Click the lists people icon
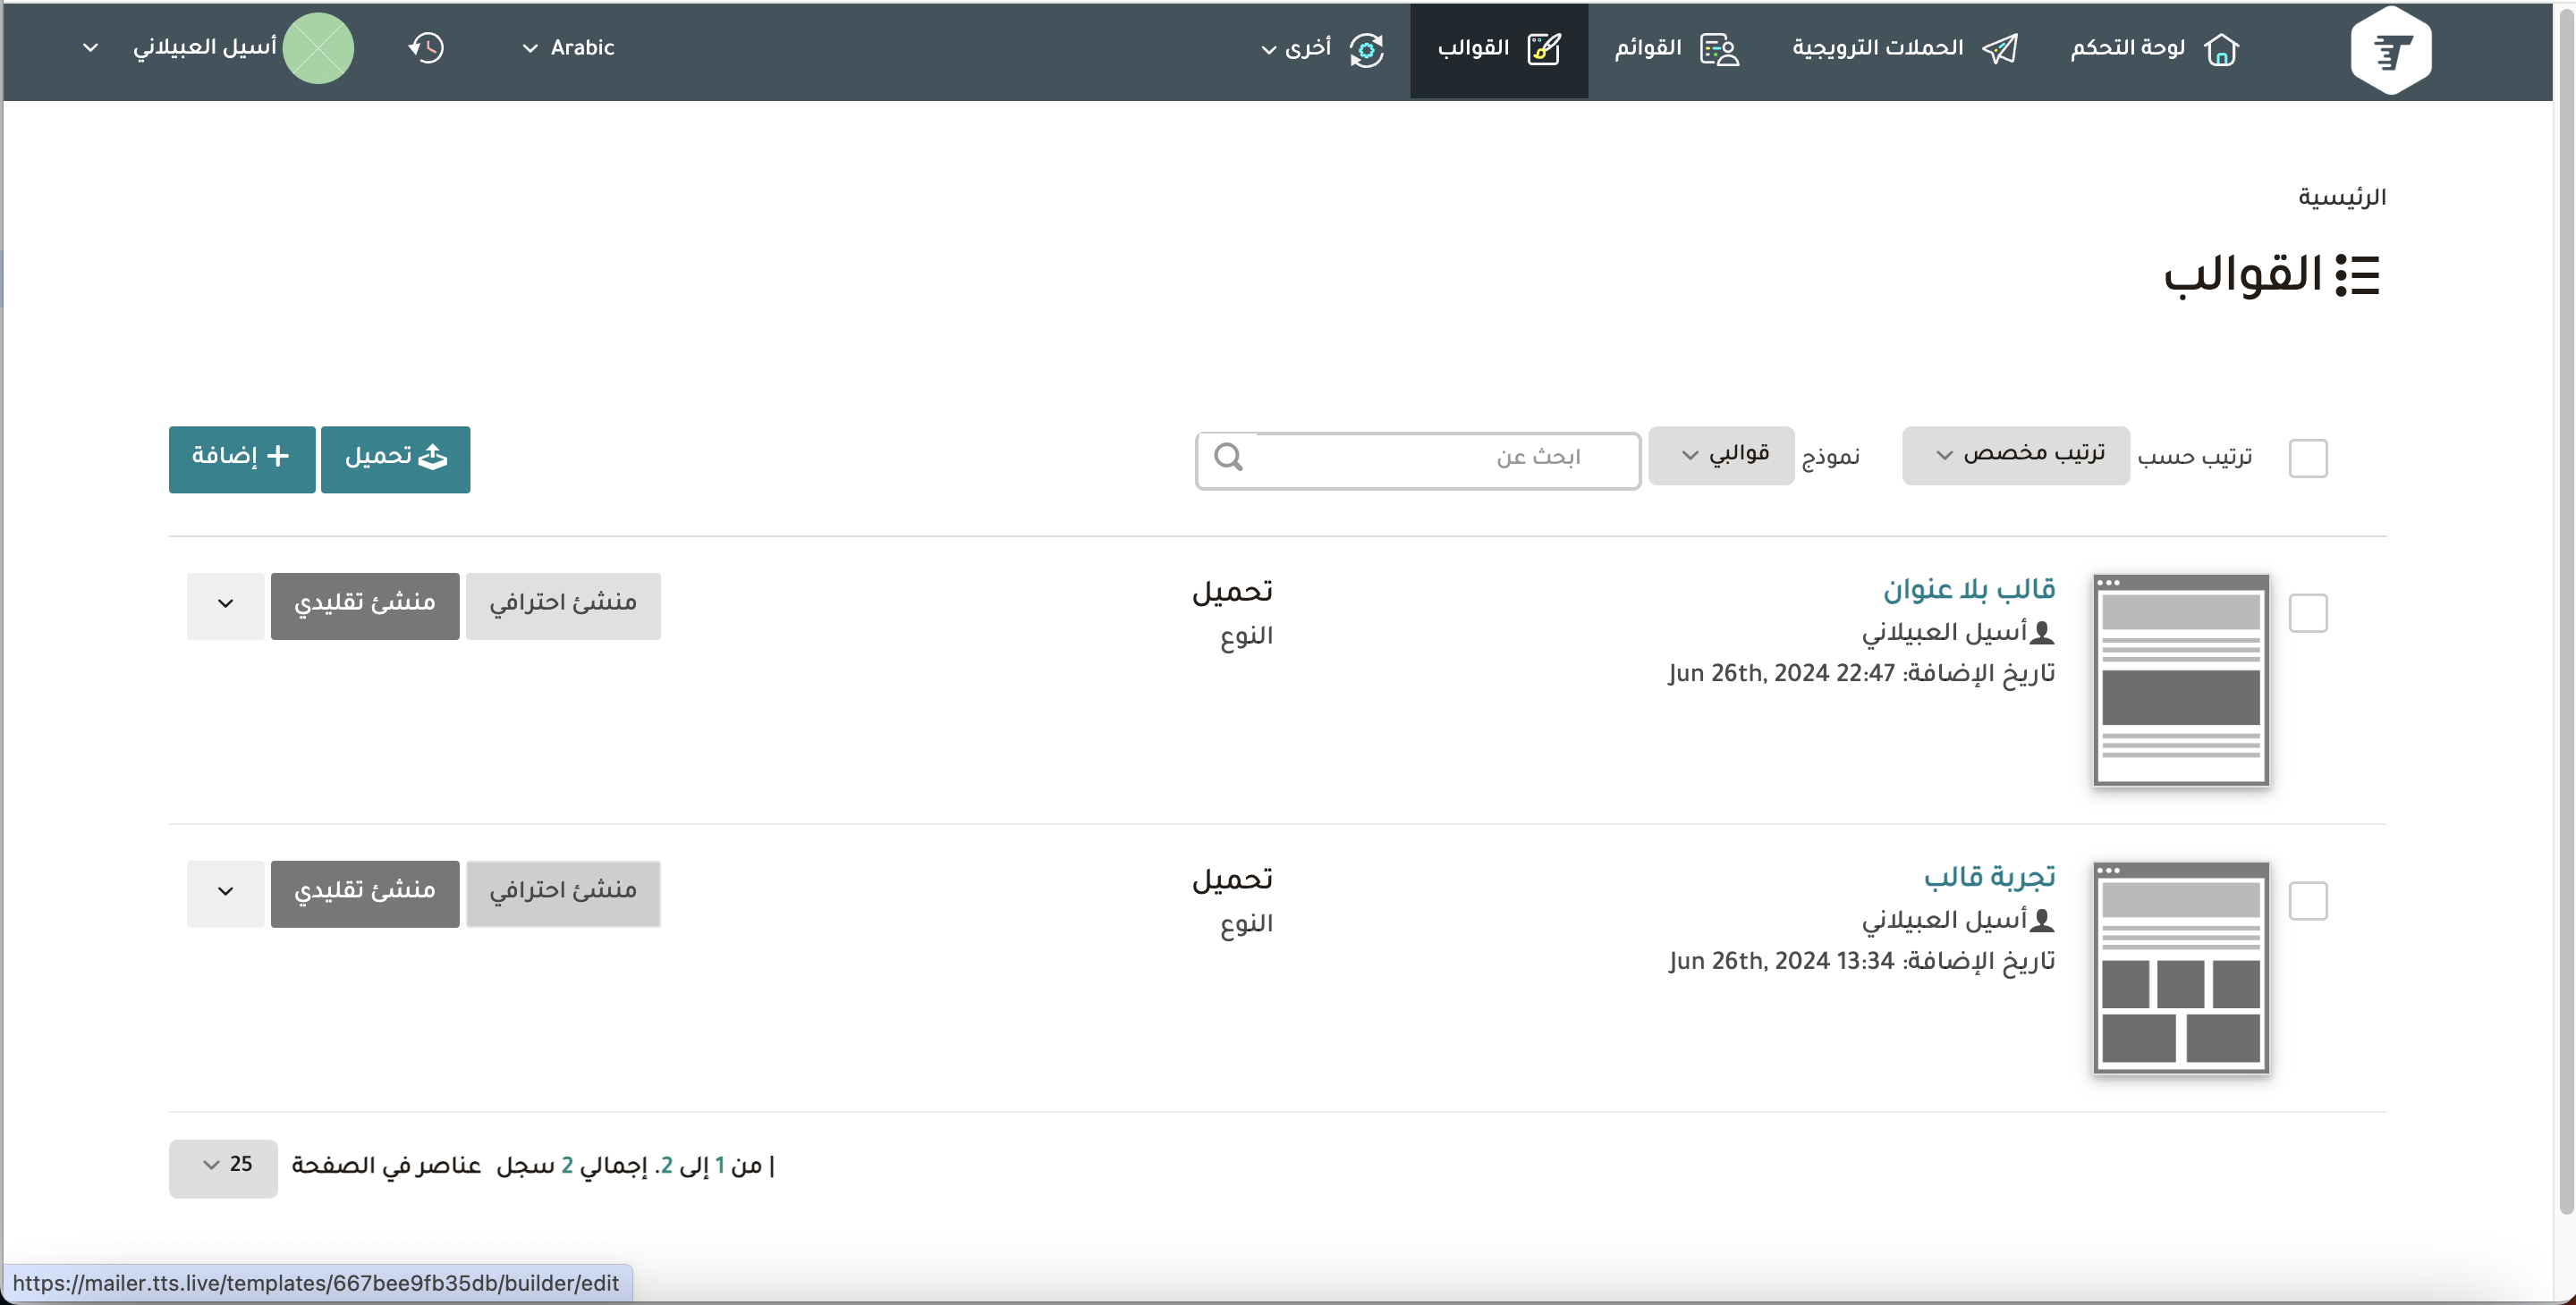The image size is (2576, 1305). [1720, 49]
